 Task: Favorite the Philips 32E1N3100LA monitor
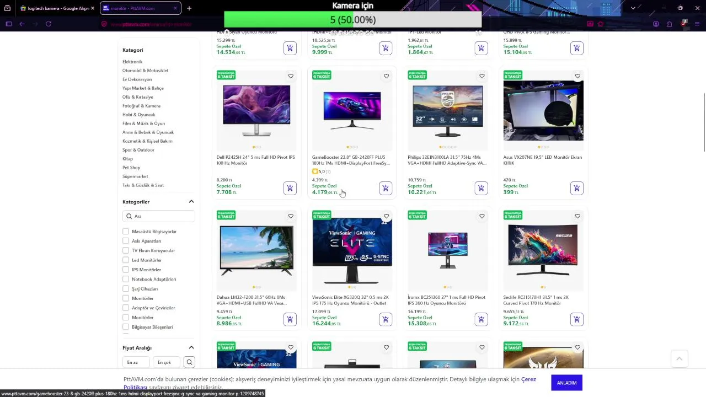[x=482, y=76]
